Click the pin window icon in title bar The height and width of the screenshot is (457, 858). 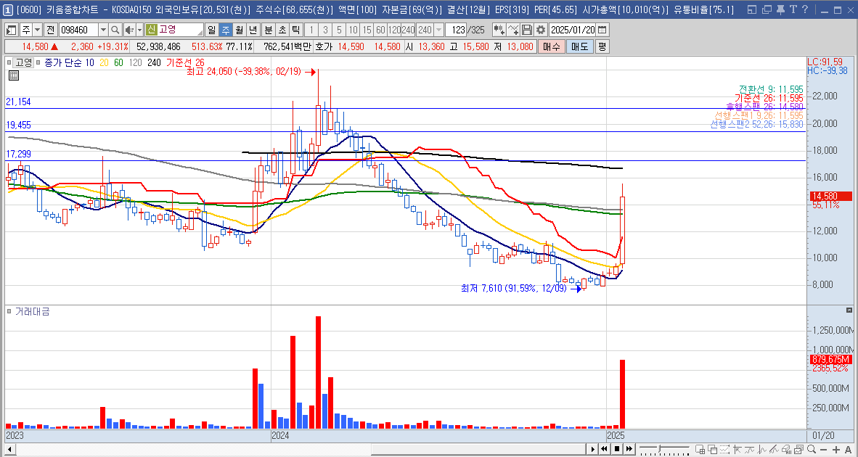[781, 9]
